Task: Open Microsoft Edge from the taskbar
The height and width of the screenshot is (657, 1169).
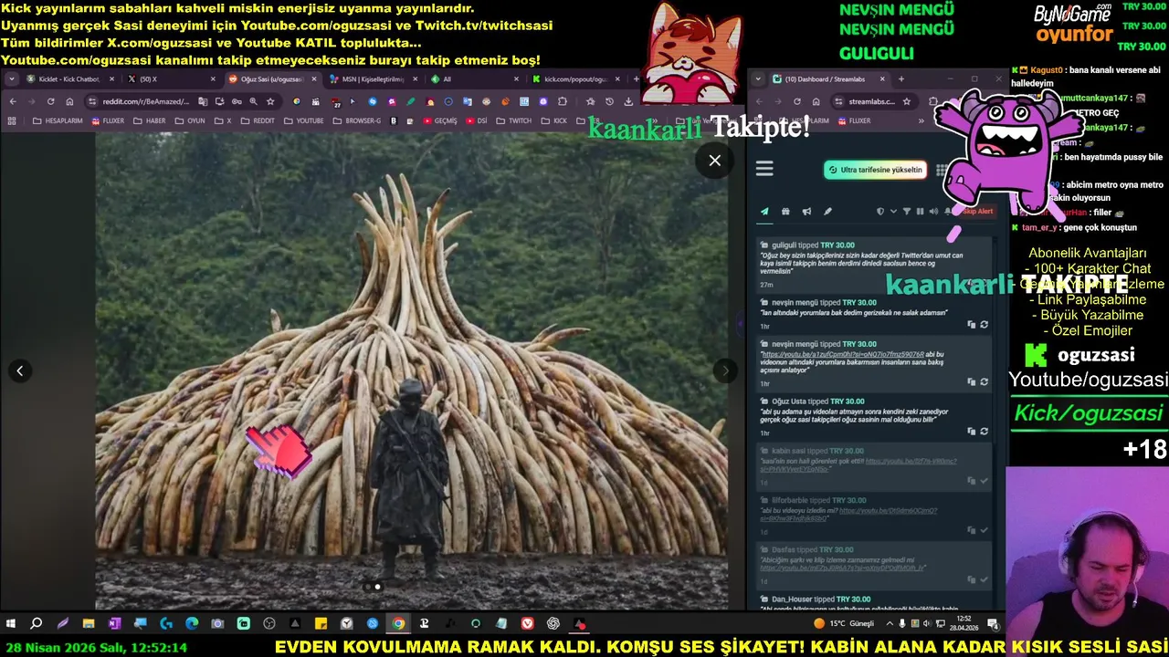Action: [x=192, y=624]
